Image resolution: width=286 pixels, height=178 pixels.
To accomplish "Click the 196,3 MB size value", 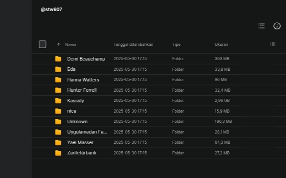I will click(223, 121).
